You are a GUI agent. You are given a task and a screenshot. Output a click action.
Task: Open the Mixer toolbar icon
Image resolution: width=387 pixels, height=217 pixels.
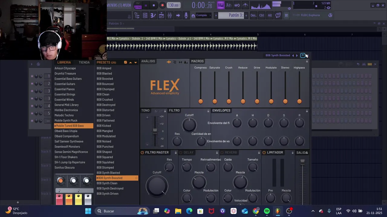coord(170,15)
